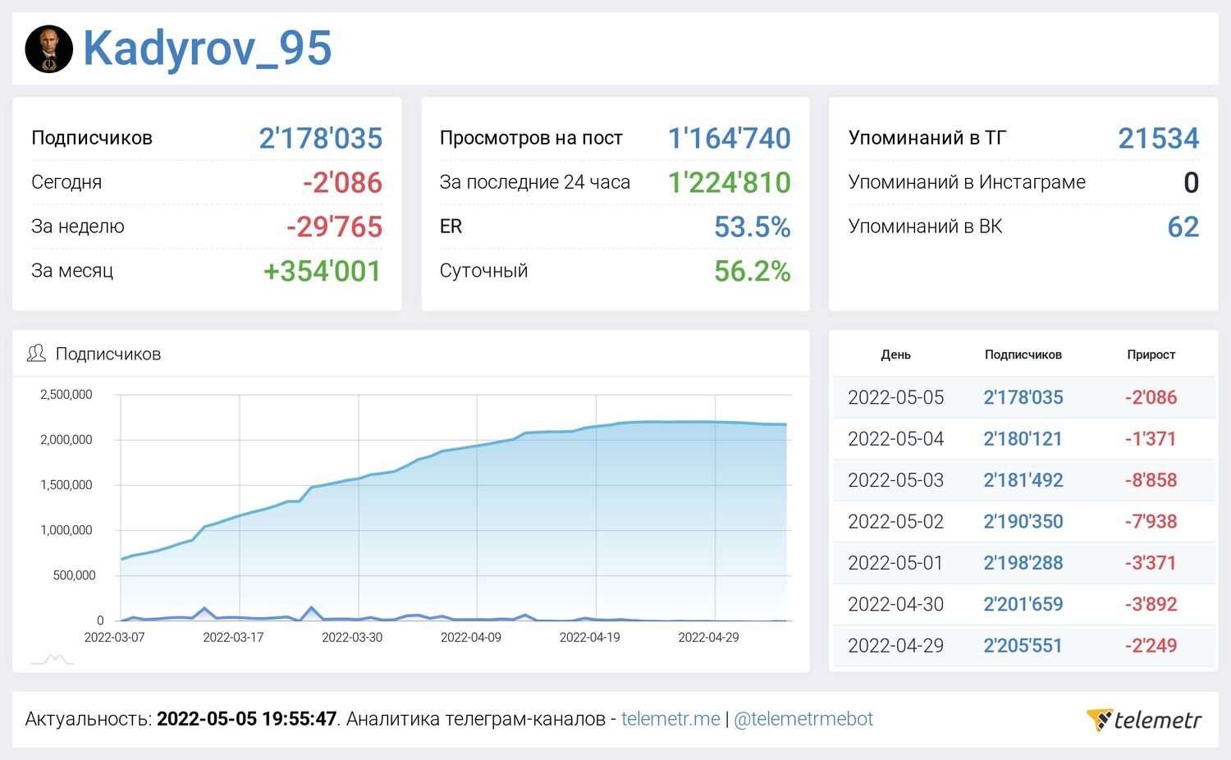
Task: Click Instagram mentions value 0
Action: point(1192,182)
